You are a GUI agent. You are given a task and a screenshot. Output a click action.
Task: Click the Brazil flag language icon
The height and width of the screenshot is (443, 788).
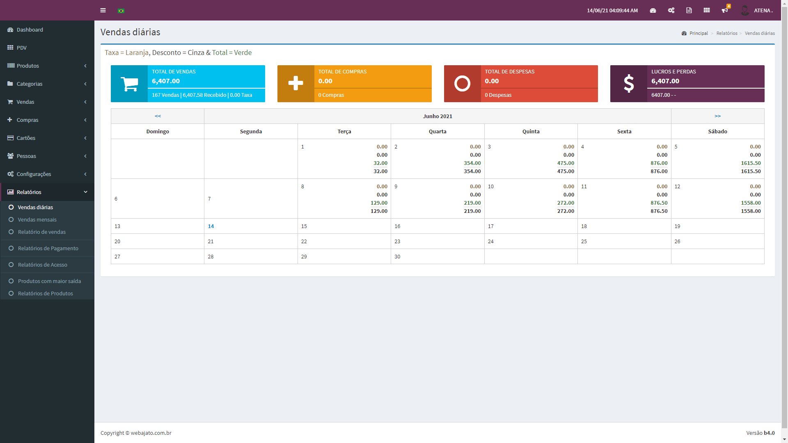pos(121,11)
